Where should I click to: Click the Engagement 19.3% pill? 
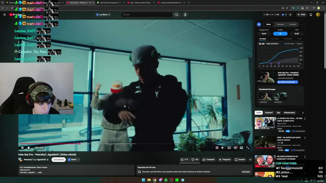click(264, 34)
